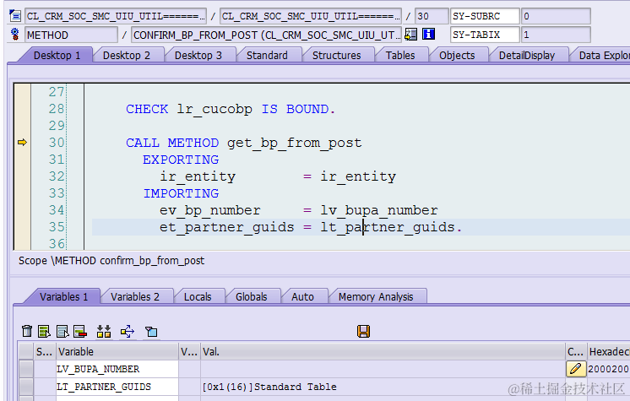Screen dimensions: 630x401
Task: Click the Hexadecimal column header
Action: 608,351
